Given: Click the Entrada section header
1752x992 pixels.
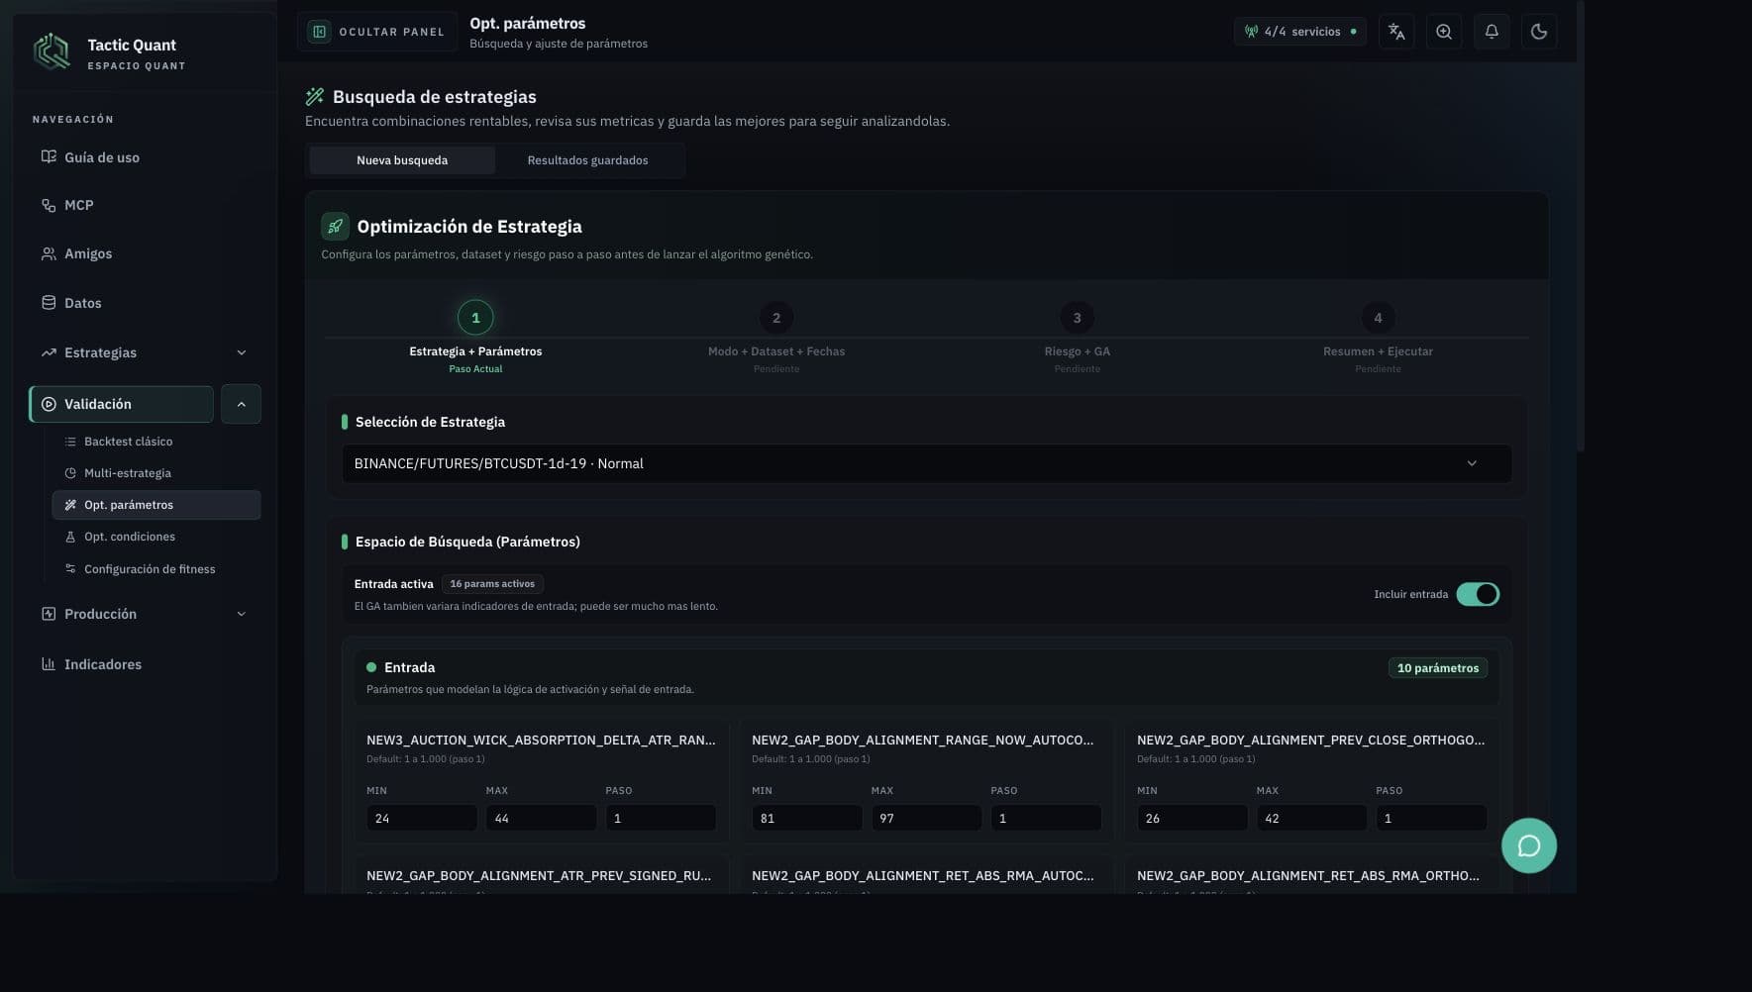Looking at the screenshot, I should [927, 677].
